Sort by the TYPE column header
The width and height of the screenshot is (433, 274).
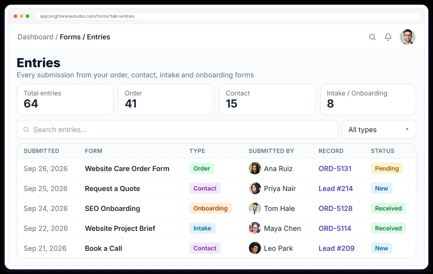[197, 151]
